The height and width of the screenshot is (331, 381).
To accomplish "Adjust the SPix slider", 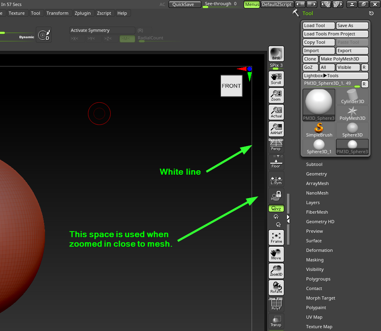I will click(x=276, y=66).
